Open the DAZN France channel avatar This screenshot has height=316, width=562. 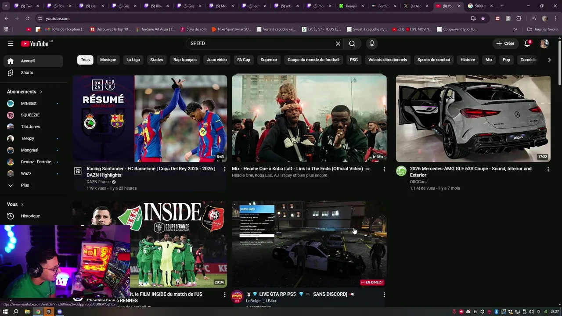(78, 171)
